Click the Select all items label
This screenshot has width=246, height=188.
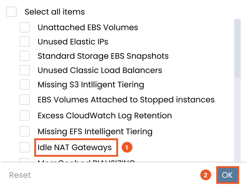coord(54,12)
